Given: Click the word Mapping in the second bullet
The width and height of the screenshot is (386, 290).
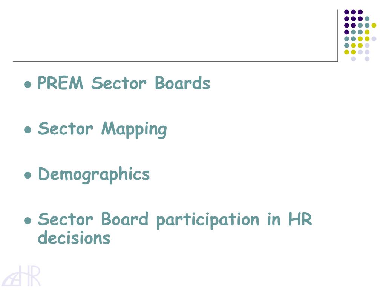Looking at the screenshot, I should click(134, 130).
